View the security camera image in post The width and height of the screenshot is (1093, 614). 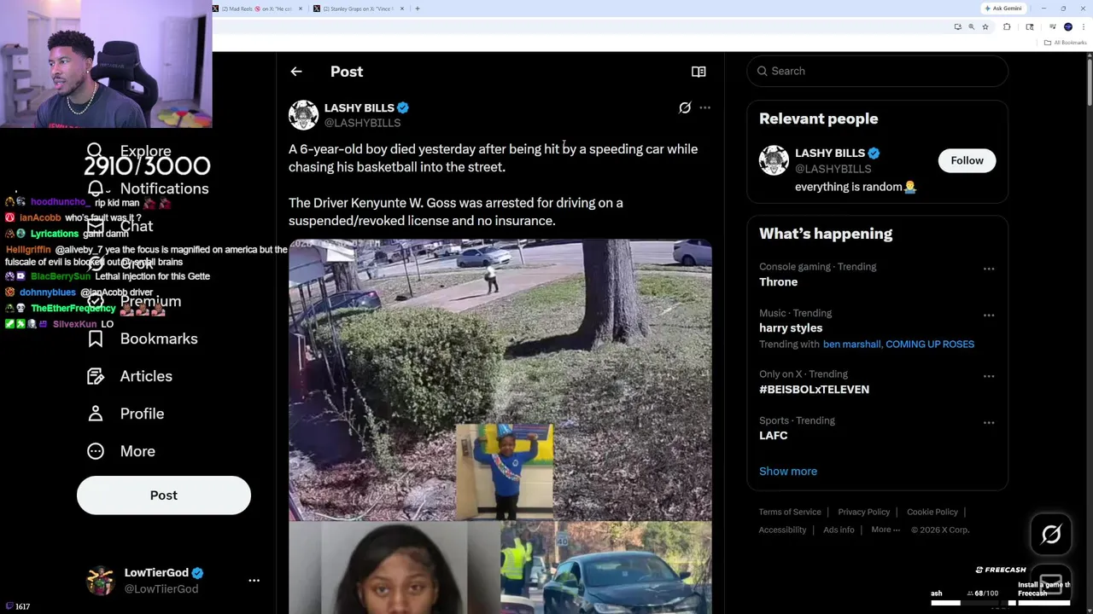coord(500,379)
